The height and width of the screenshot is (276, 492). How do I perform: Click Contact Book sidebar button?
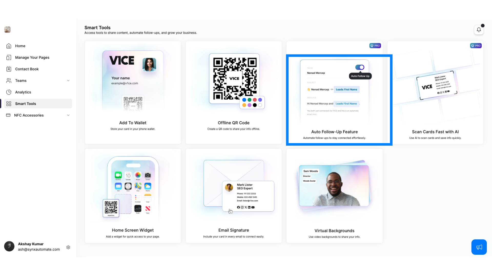(x=27, y=69)
